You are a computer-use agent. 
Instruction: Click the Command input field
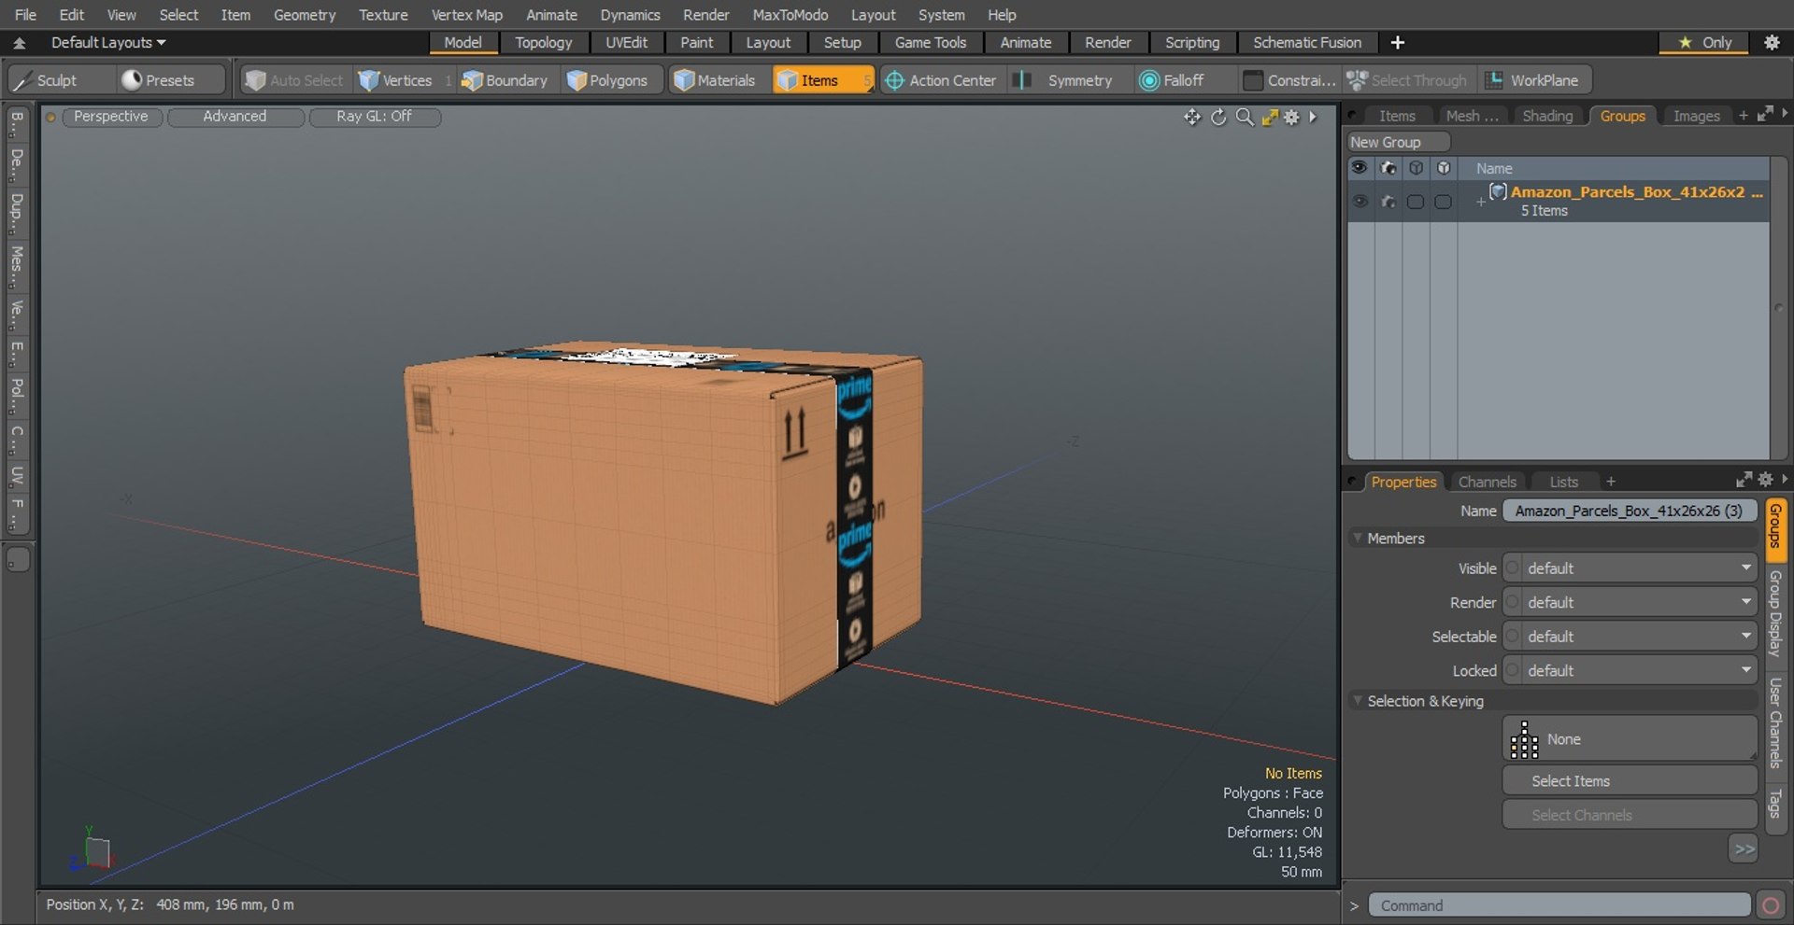[1559, 905]
